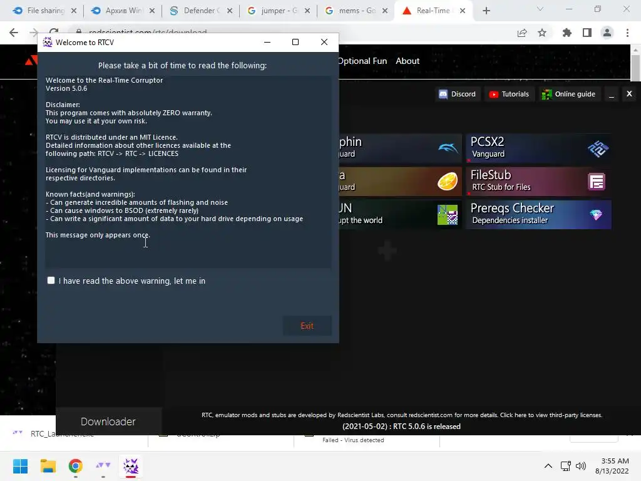The image size is (641, 481).
Task: Click the 'Failed - Virus detected' download entry
Action: click(x=353, y=440)
